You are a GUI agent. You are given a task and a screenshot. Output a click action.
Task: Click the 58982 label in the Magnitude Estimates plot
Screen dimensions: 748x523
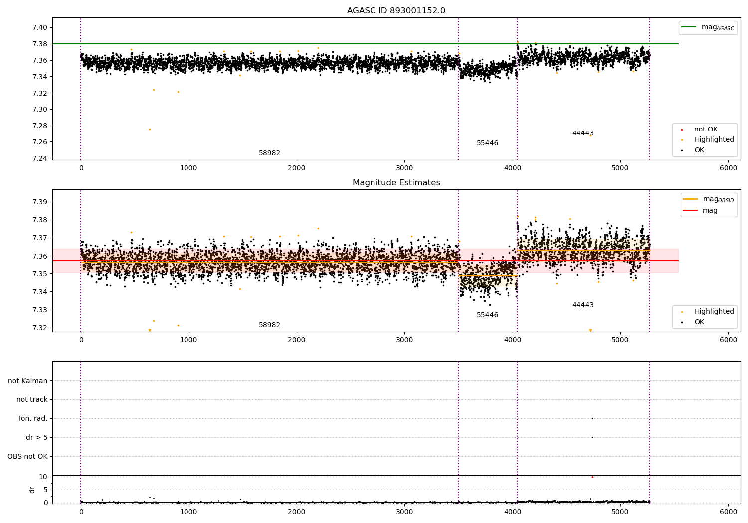pos(269,325)
